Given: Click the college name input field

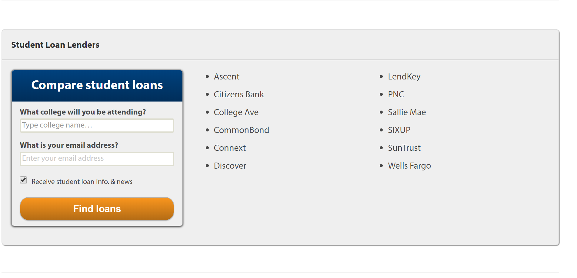Looking at the screenshot, I should (97, 125).
